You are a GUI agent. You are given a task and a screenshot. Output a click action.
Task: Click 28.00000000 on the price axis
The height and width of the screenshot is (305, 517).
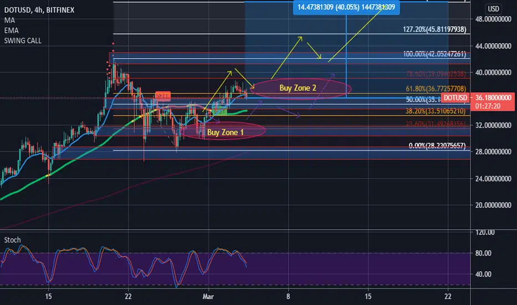click(x=493, y=152)
